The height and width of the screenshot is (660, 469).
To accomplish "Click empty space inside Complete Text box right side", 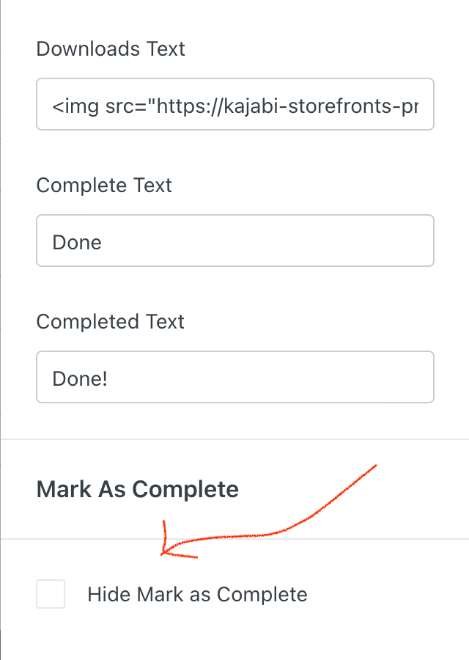I will tap(336, 241).
